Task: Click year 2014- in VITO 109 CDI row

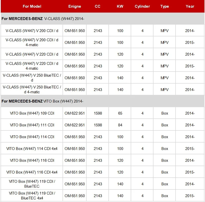Action: coord(190,113)
